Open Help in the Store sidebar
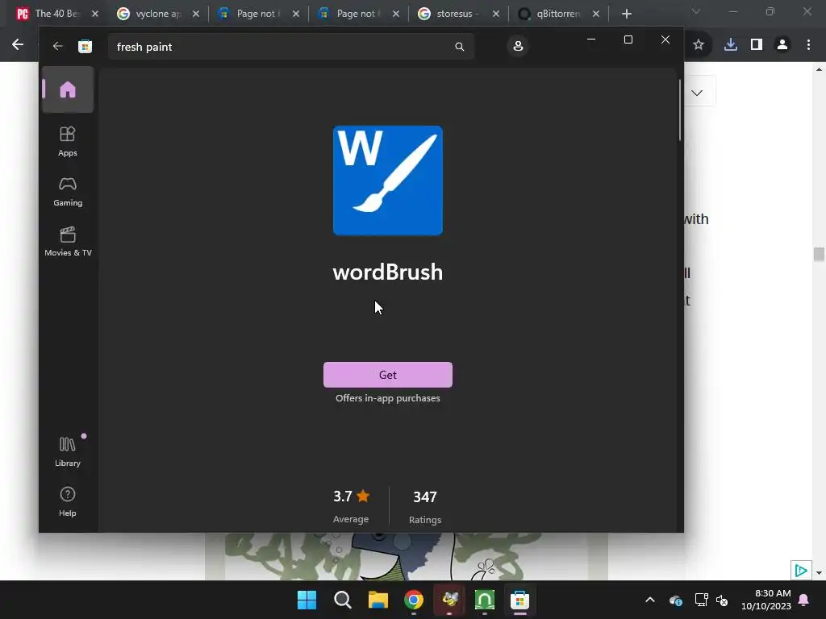Viewport: 826px width, 619px height. (68, 501)
